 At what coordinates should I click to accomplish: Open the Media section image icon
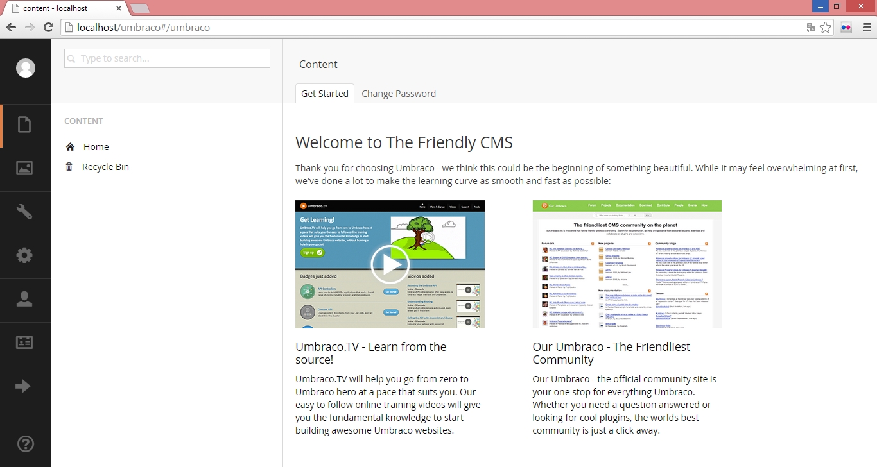[24, 168]
